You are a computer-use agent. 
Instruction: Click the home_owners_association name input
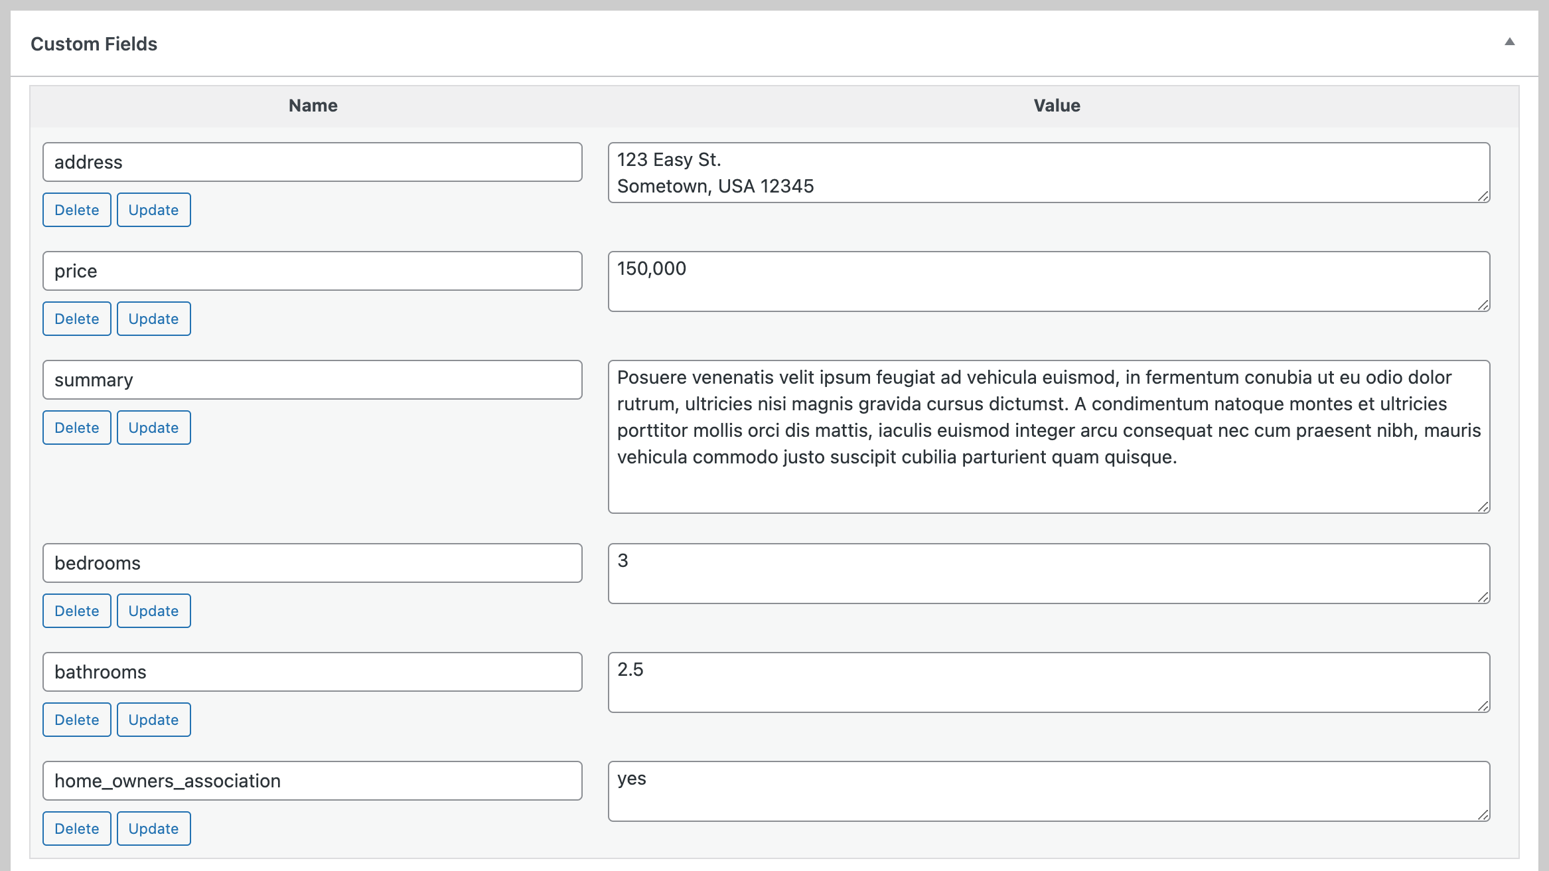[x=312, y=781]
